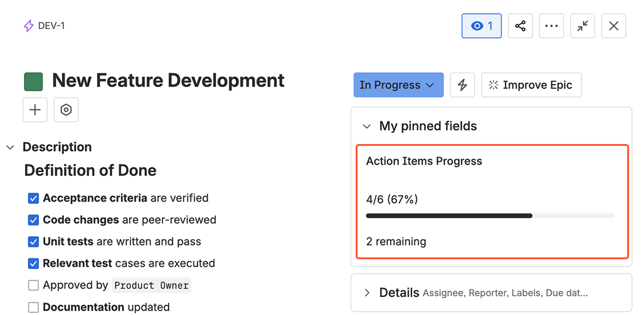Click the lightning bolt automation icon
The height and width of the screenshot is (315, 641).
point(463,85)
